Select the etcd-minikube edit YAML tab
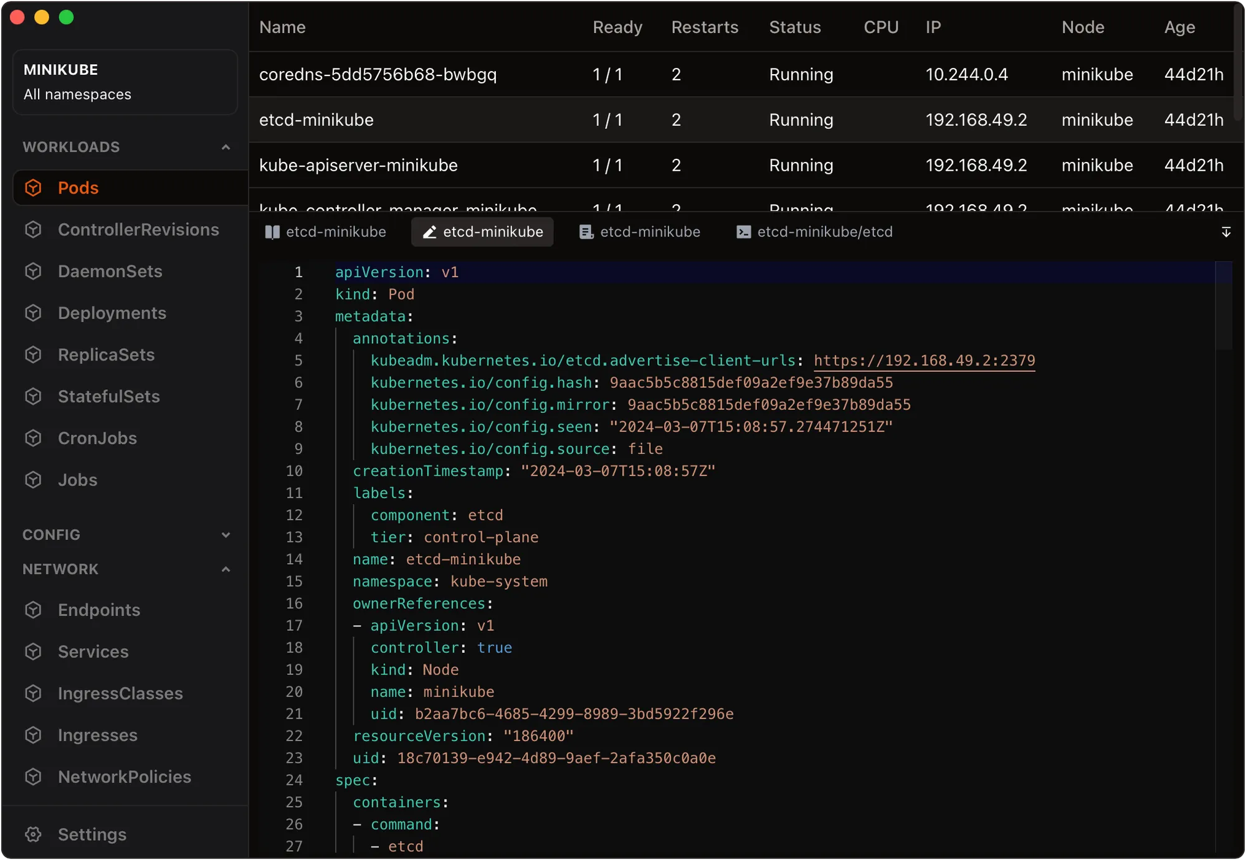 (x=482, y=232)
